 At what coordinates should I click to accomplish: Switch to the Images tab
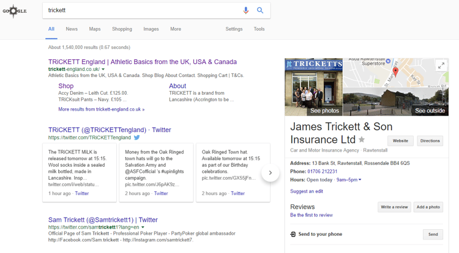[151, 29]
